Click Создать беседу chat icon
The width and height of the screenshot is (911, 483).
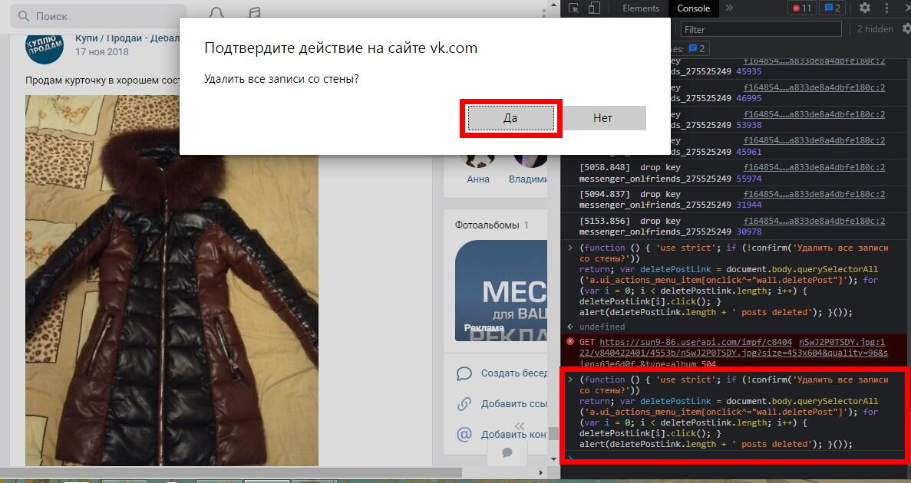coord(464,373)
